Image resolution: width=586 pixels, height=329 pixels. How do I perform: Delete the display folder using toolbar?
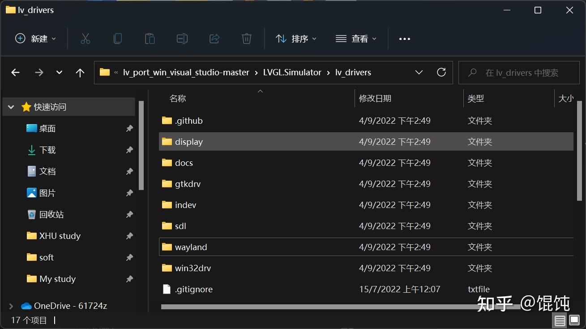[x=246, y=39]
